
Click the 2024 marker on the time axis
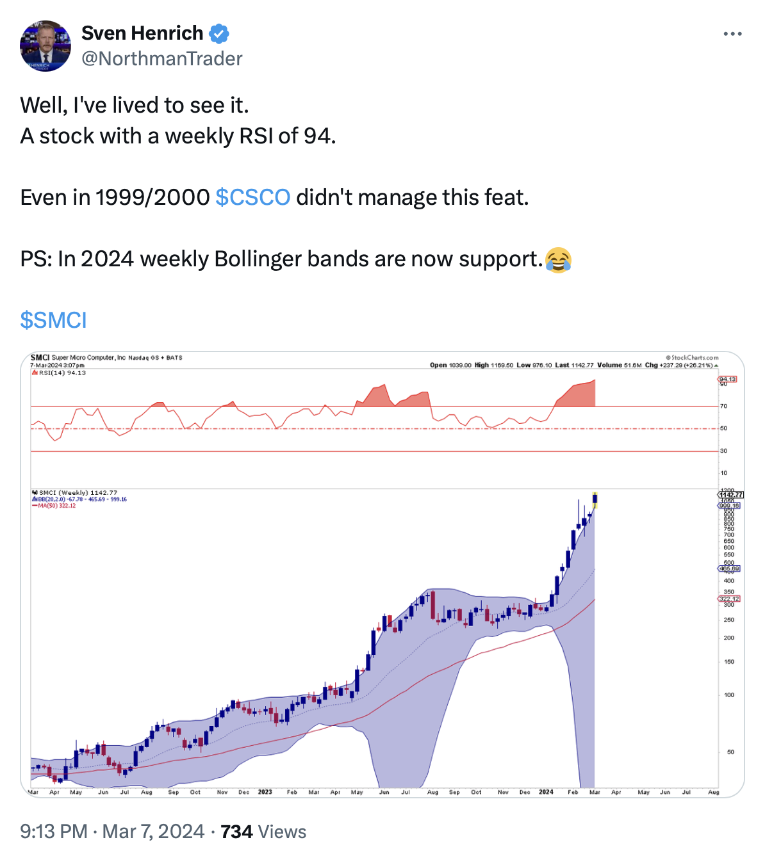[546, 792]
